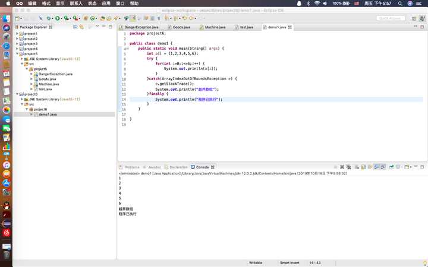428x267 pixels.
Task: Close the demo1.java editor tab
Action: click(x=290, y=27)
